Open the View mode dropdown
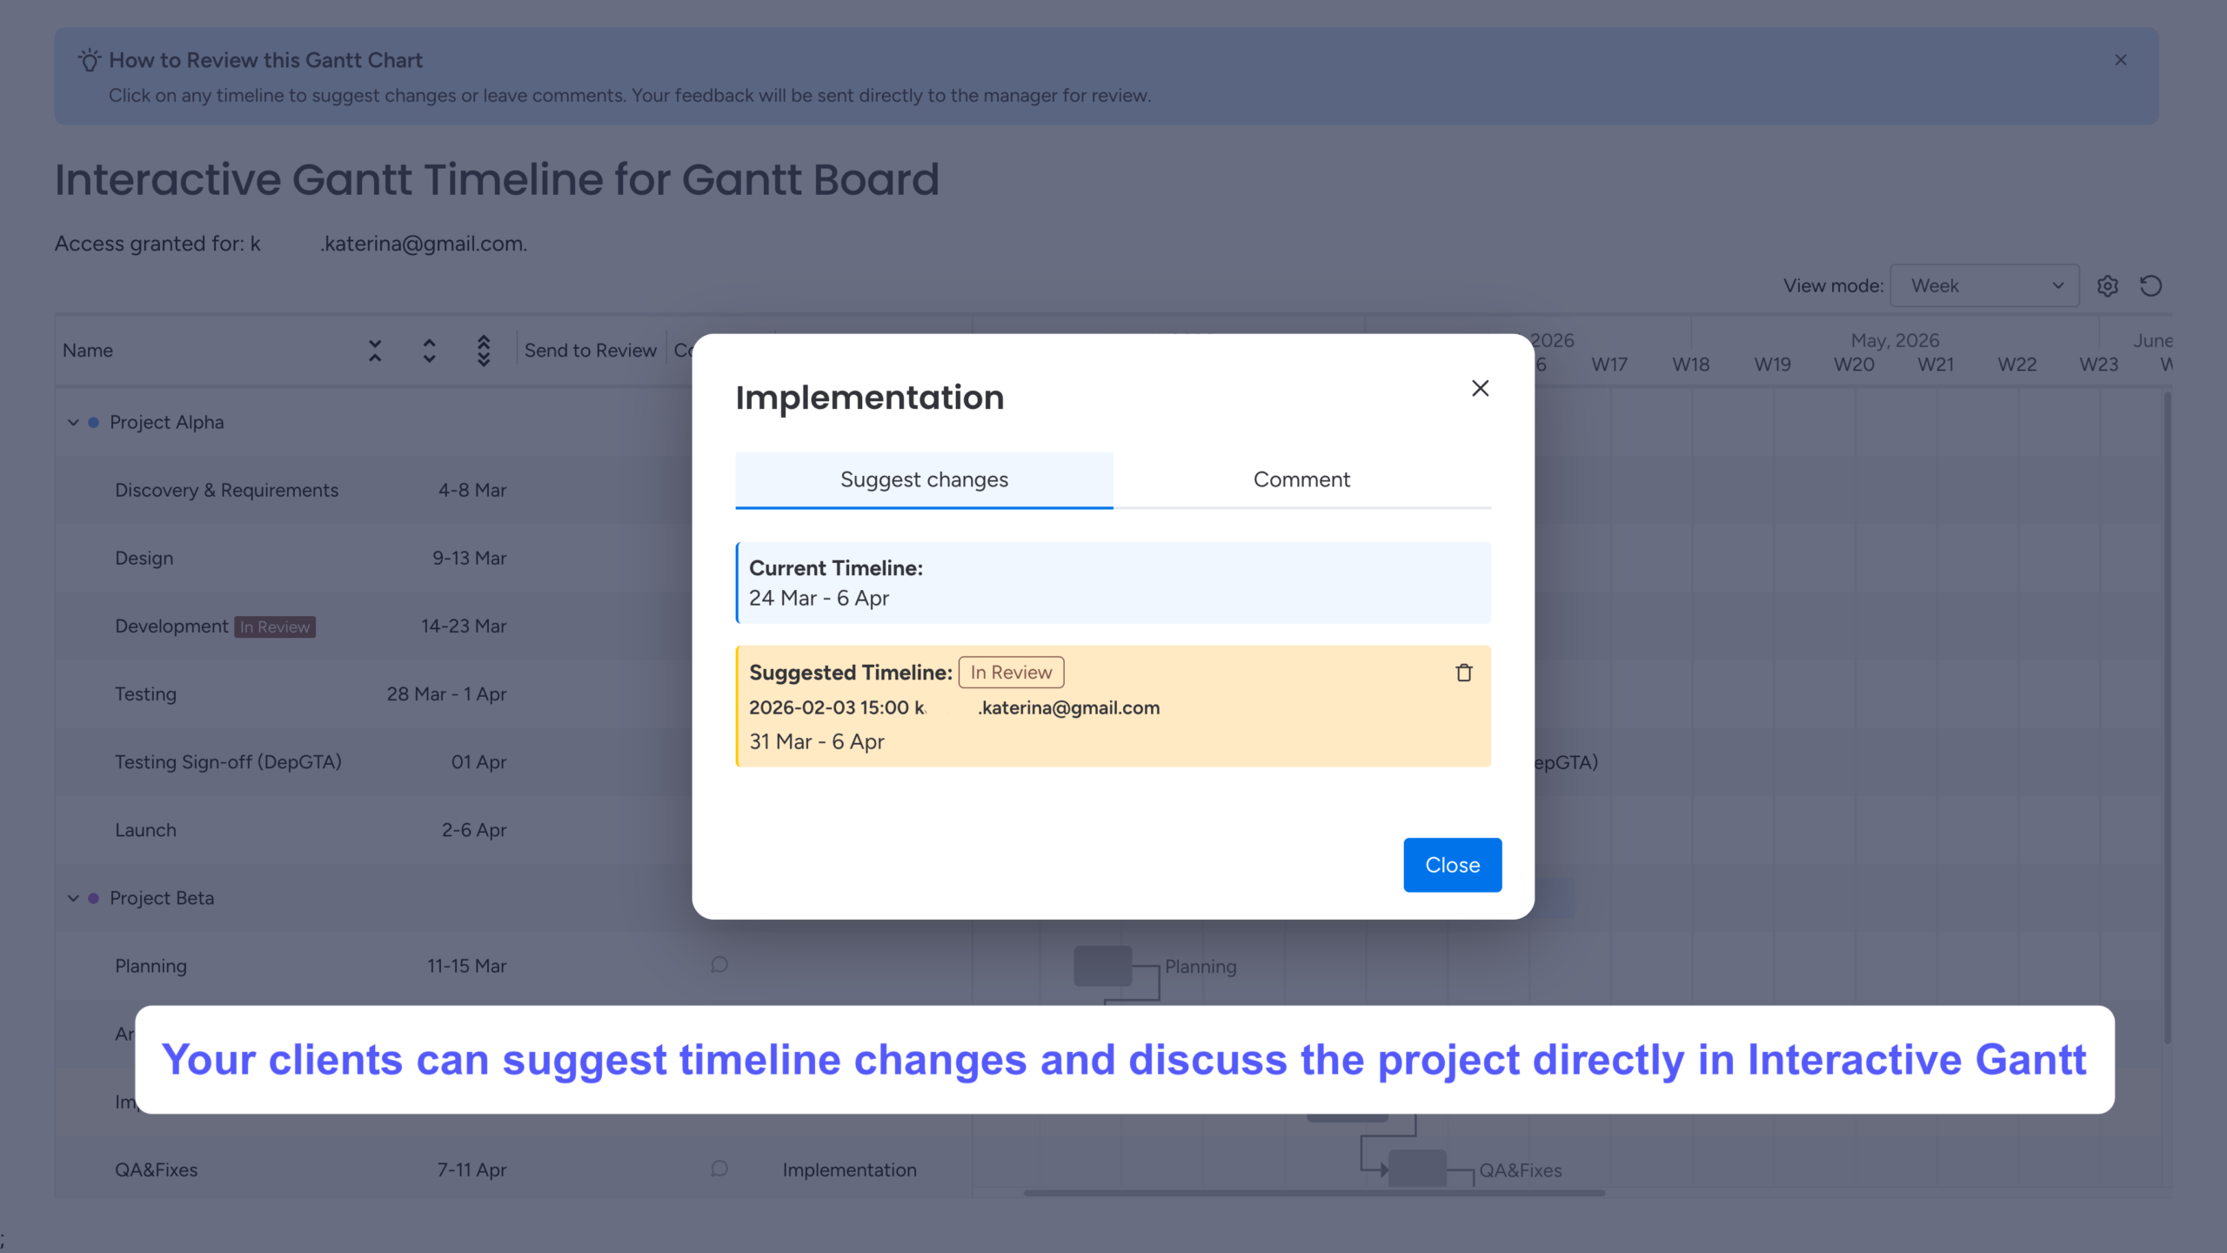Image resolution: width=2227 pixels, height=1253 pixels. click(x=1985, y=285)
